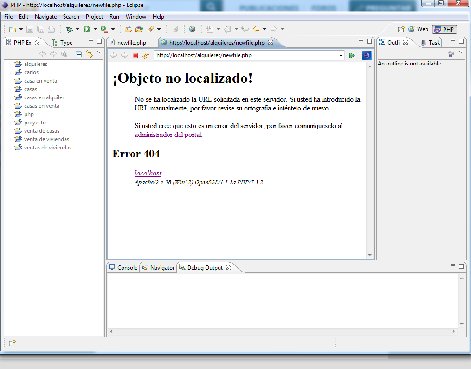The width and height of the screenshot is (471, 369).
Task: Click the Save All toolbar icon
Action: [x=40, y=29]
